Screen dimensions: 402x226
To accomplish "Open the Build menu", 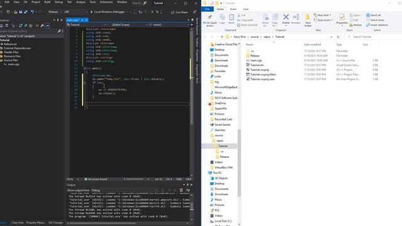I will click(48, 2).
